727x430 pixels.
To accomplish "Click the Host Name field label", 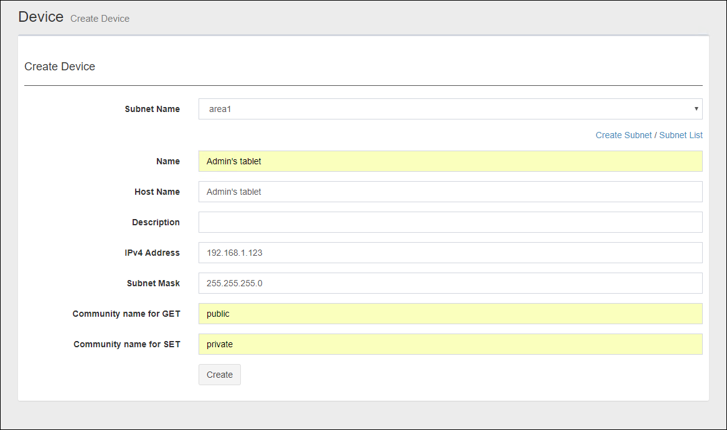I will (157, 192).
